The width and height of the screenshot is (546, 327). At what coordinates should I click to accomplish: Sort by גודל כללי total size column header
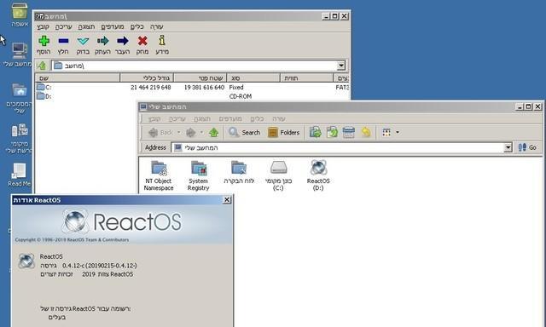tap(147, 77)
